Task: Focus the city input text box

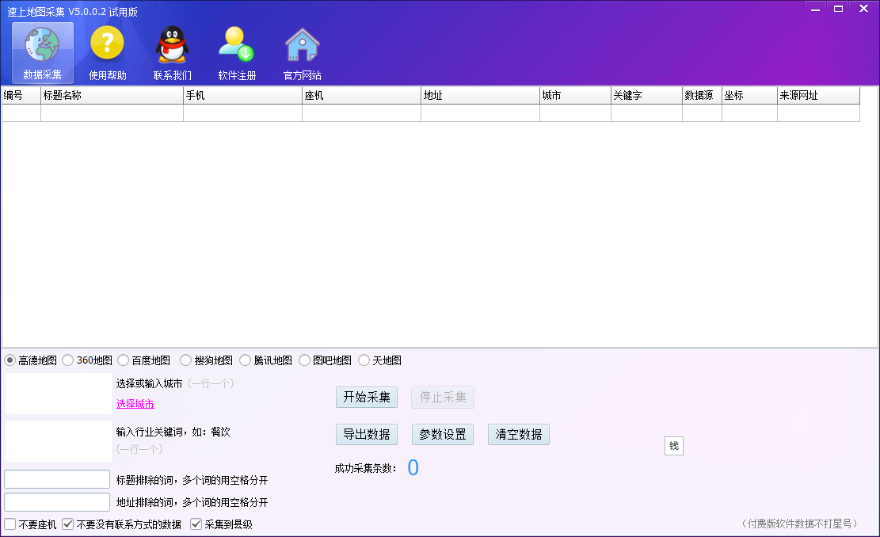Action: tap(59, 394)
